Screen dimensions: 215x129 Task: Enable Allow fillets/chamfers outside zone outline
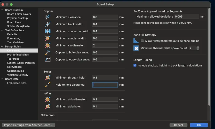tap(142, 41)
